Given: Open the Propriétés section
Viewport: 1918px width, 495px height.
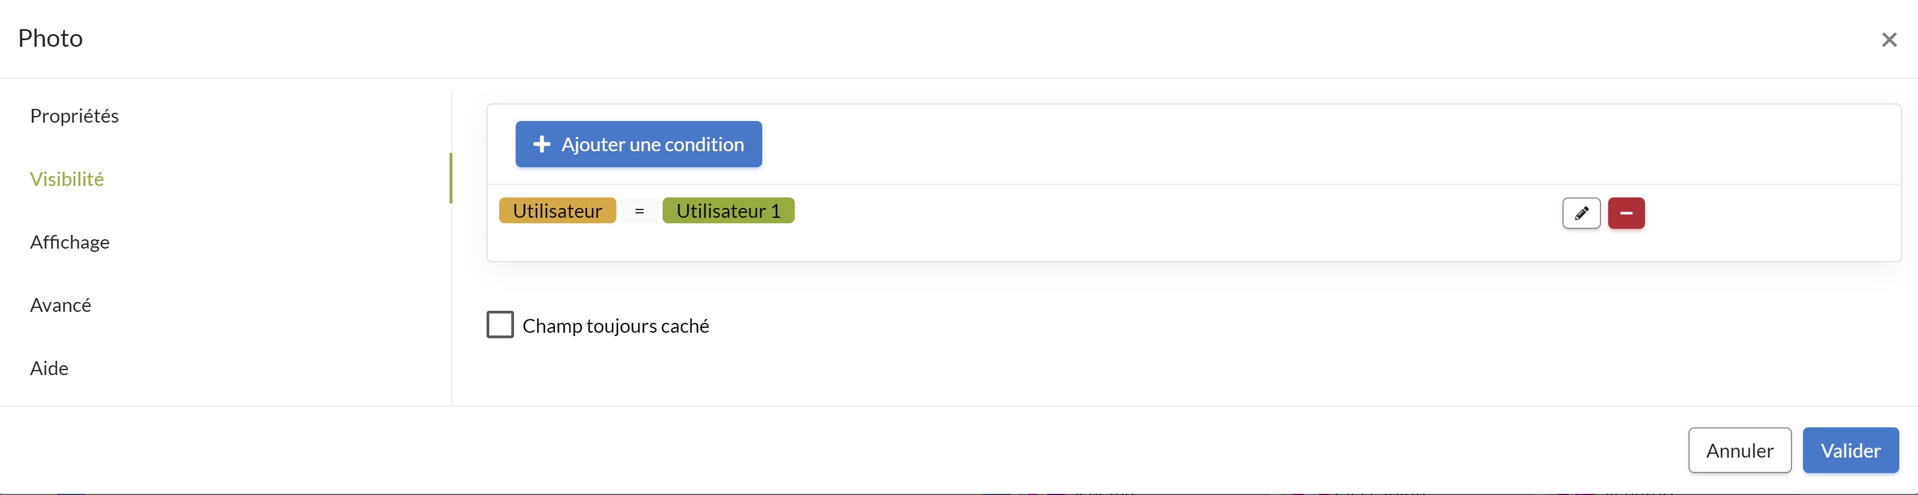Looking at the screenshot, I should coord(74,116).
